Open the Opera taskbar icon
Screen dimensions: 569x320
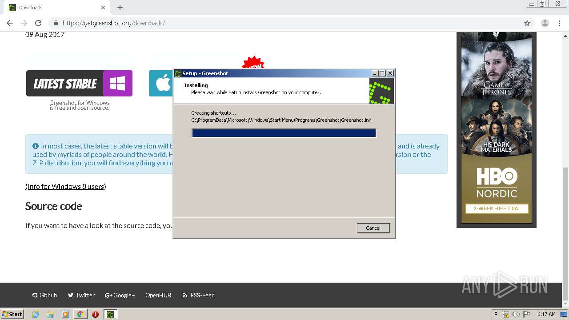pyautogui.click(x=95, y=314)
